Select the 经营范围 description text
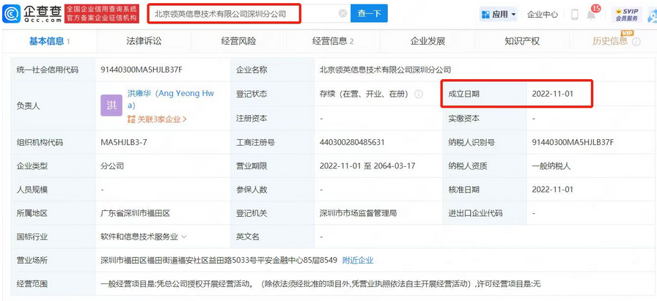The width and height of the screenshot is (657, 301). pyautogui.click(x=321, y=284)
